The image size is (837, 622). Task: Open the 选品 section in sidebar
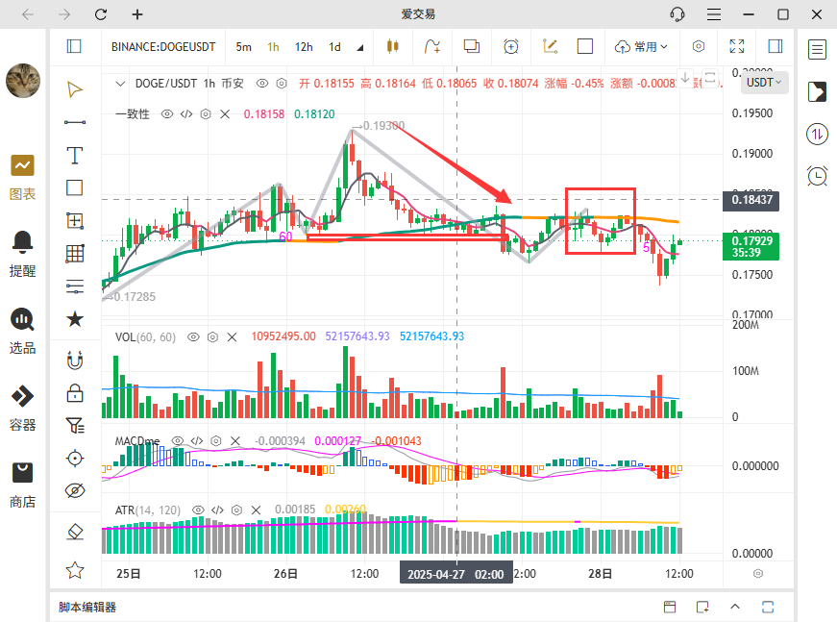pyautogui.click(x=22, y=329)
